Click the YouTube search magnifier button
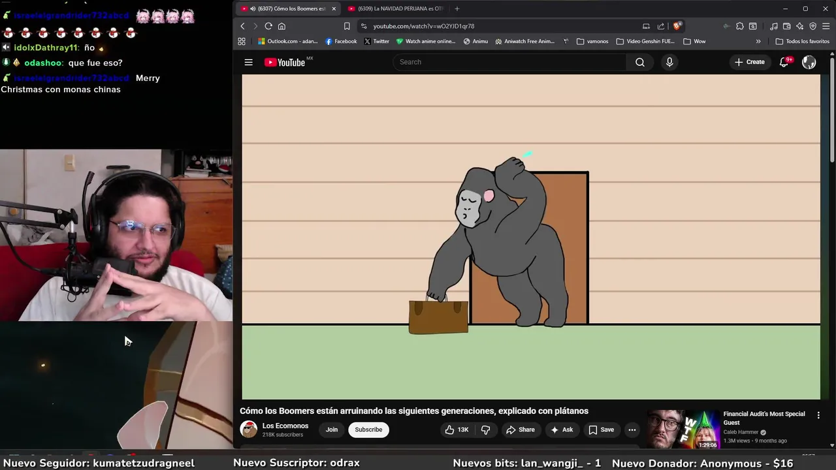Screen dimensions: 836x470 click(x=640, y=62)
